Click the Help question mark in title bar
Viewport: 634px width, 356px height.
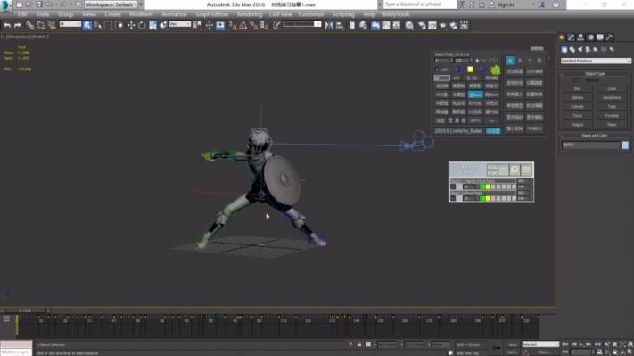click(x=556, y=4)
